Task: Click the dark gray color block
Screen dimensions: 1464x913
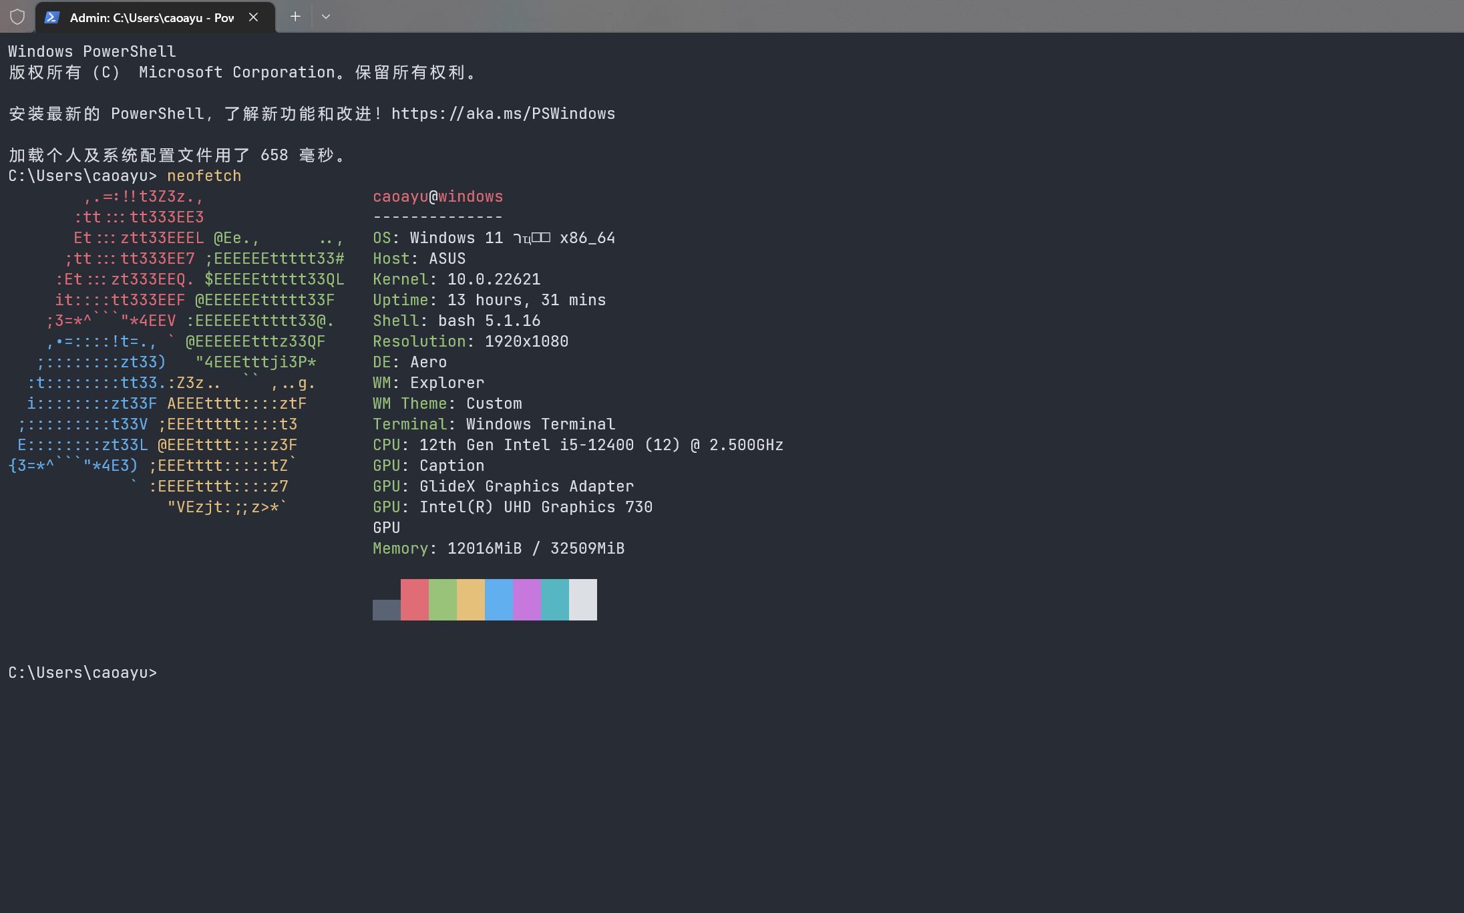Action: click(387, 610)
